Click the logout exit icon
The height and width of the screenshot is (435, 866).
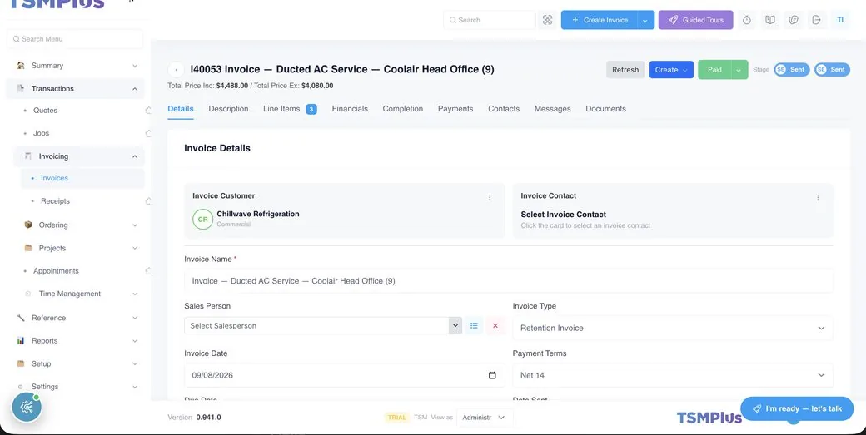(817, 20)
